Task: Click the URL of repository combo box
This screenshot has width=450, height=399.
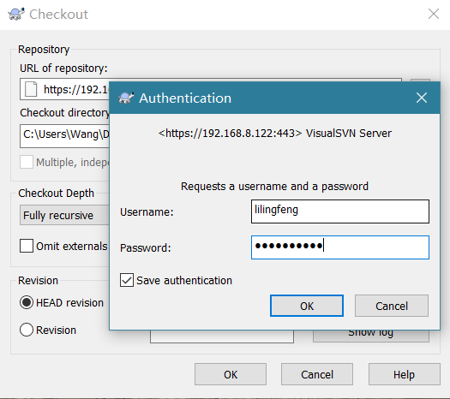Action: (x=64, y=89)
